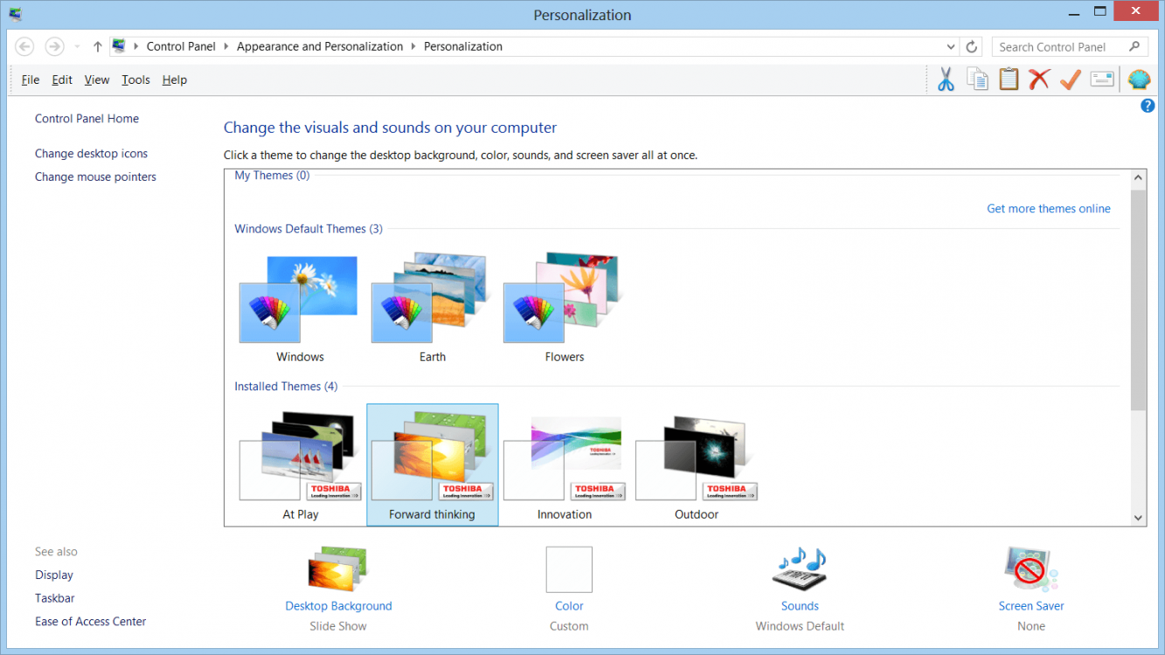The image size is (1165, 655).
Task: Go up one level with up arrow
Action: [x=97, y=46]
